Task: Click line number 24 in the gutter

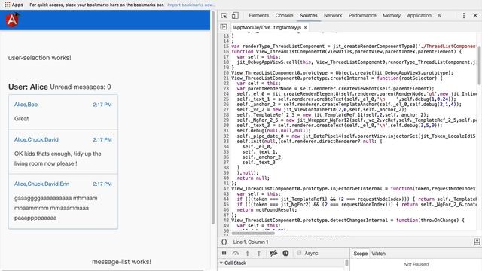Action: (x=226, y=93)
